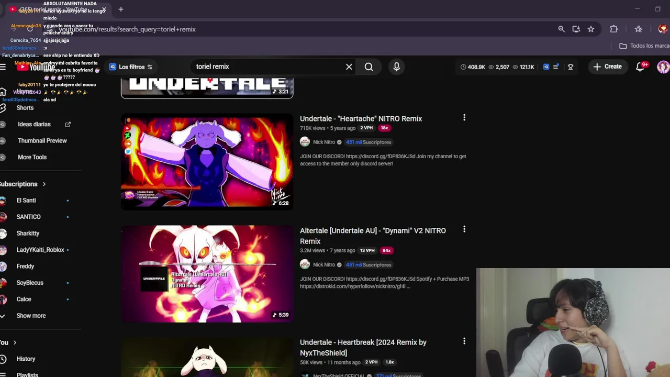Open Ideas diarias in the sidebar
The height and width of the screenshot is (377, 670).
(34, 124)
